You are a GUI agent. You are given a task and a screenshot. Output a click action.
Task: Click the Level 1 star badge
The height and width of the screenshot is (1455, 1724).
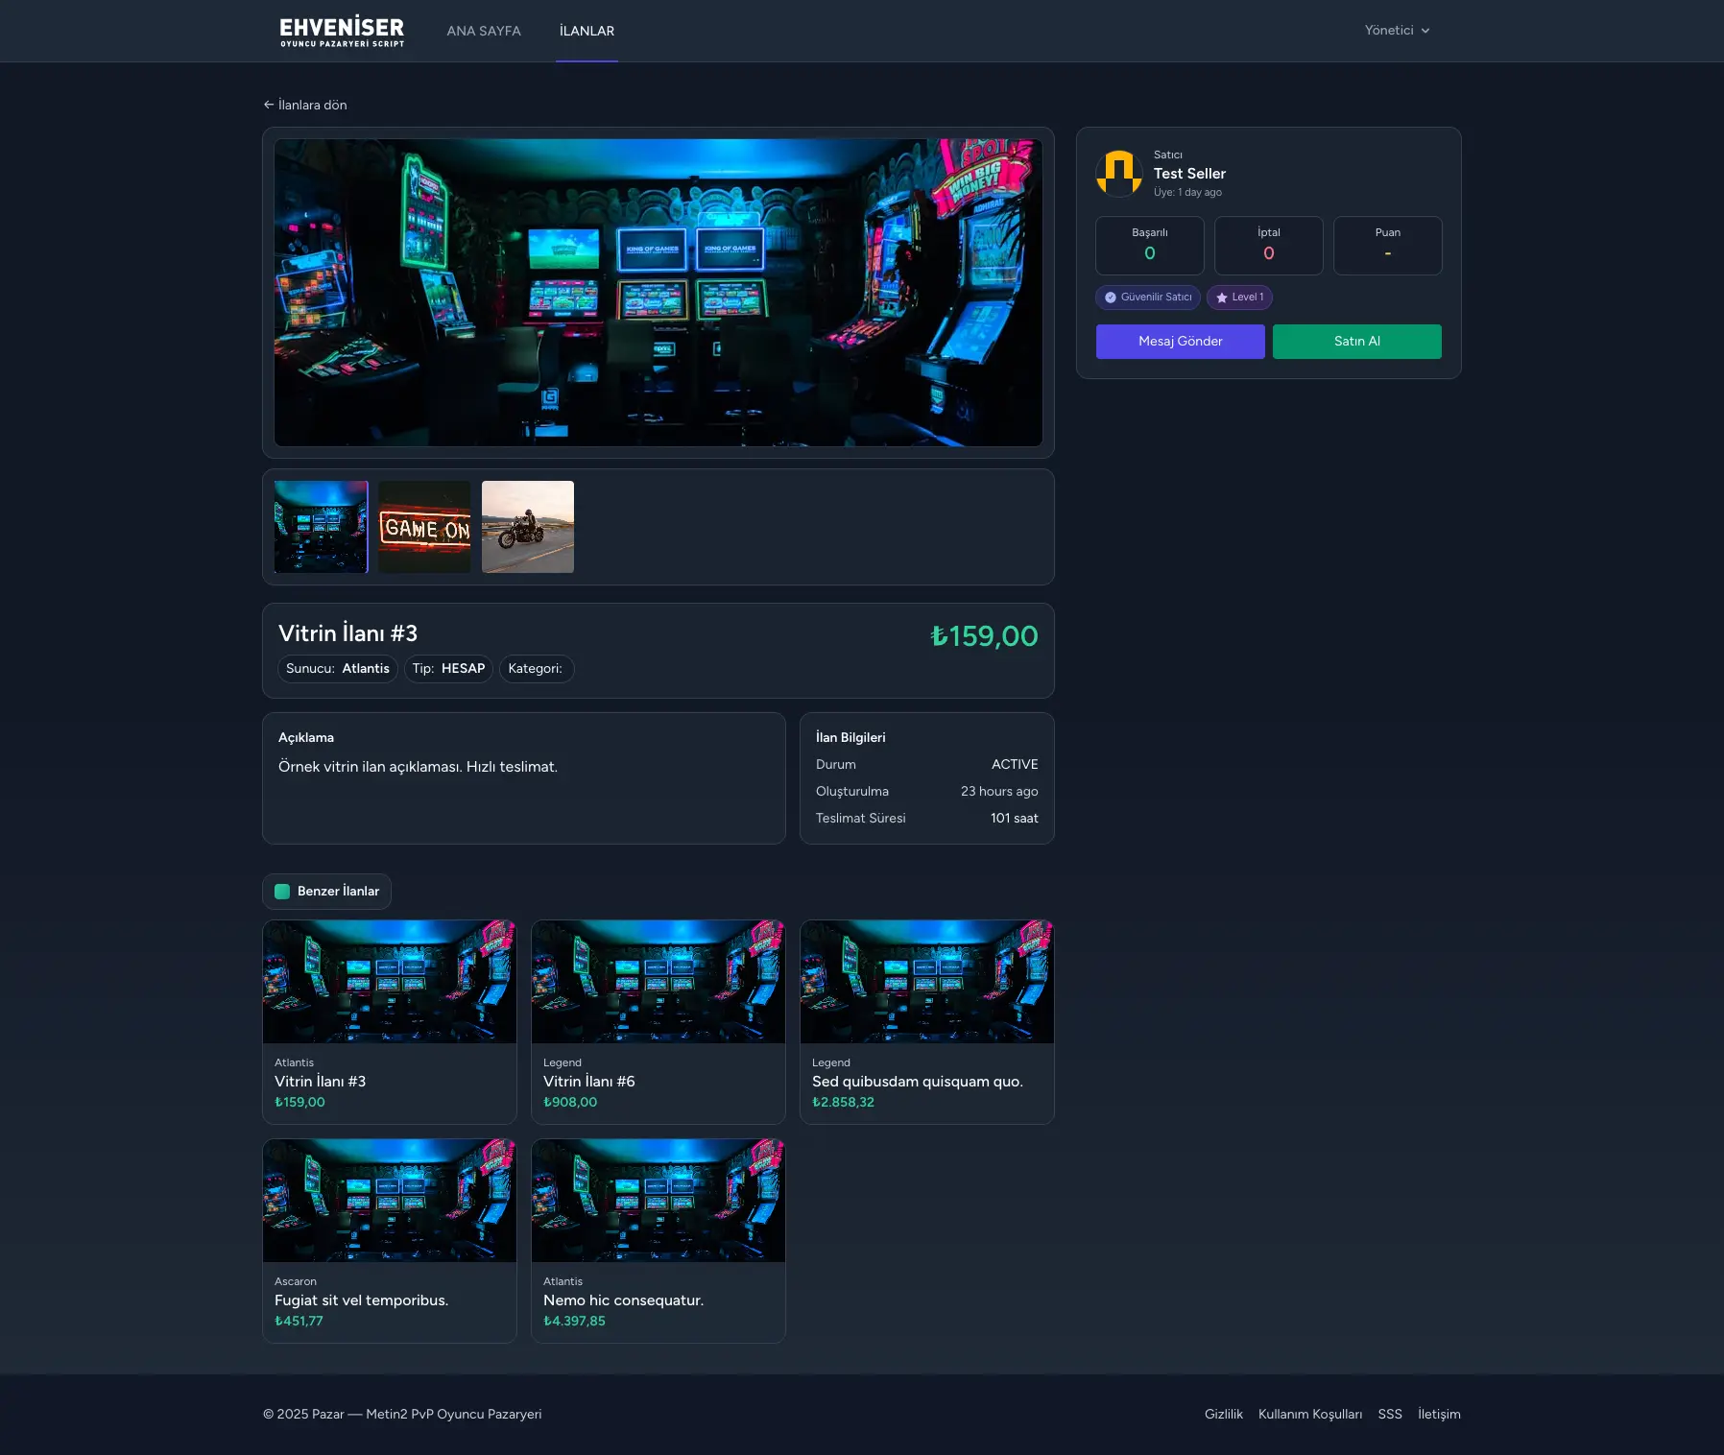(1239, 298)
